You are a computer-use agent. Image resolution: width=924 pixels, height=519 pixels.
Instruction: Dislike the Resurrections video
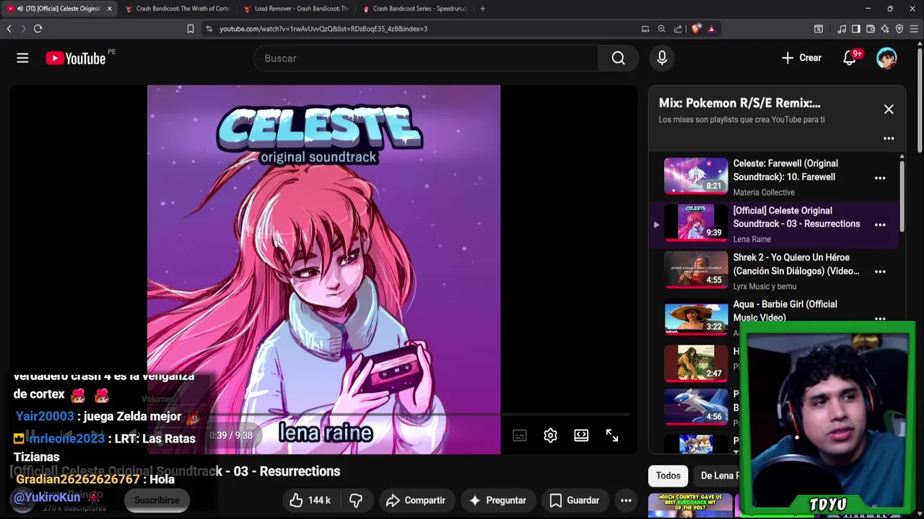[356, 500]
